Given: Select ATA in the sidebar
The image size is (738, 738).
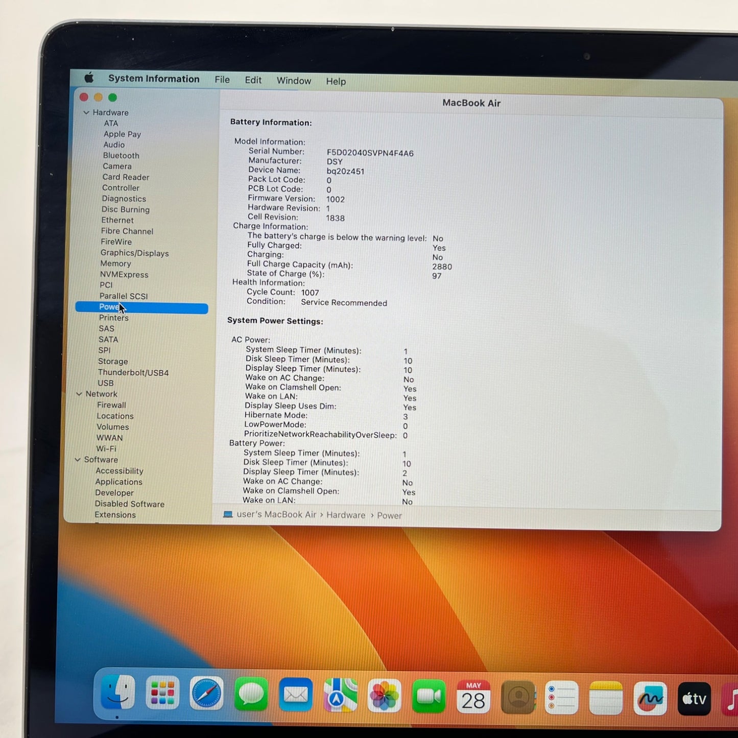Looking at the screenshot, I should click(x=111, y=123).
